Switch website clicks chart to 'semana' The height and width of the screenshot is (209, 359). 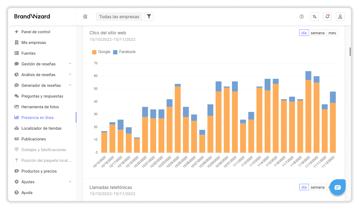tap(317, 33)
